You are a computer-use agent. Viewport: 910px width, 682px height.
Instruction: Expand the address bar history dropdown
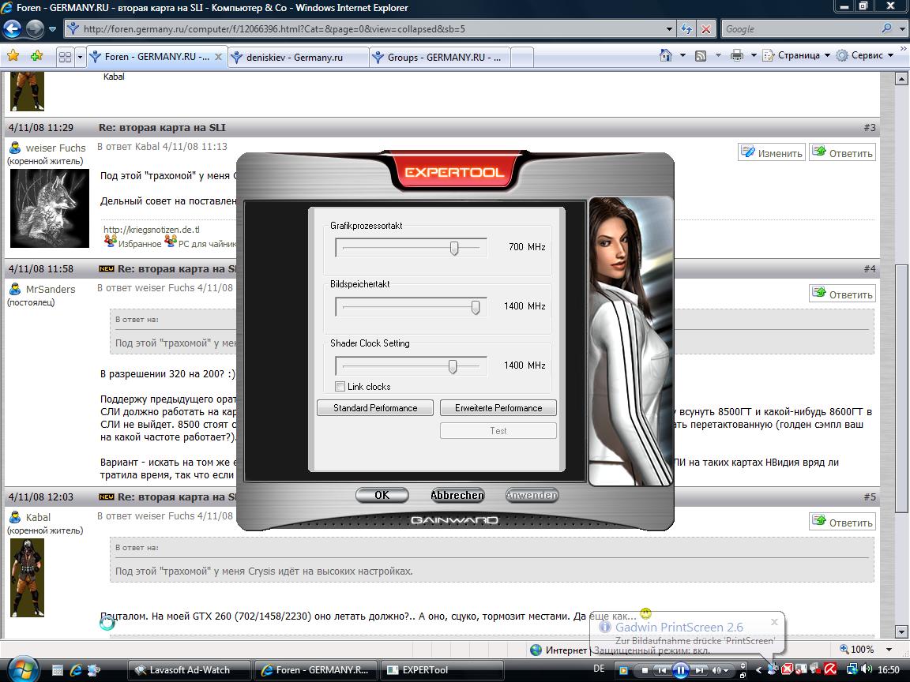tap(669, 29)
